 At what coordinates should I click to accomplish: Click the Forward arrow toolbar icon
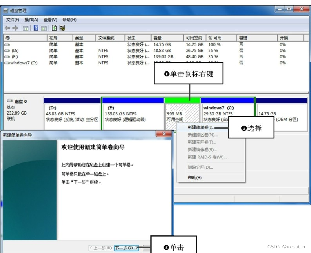click(15, 28)
